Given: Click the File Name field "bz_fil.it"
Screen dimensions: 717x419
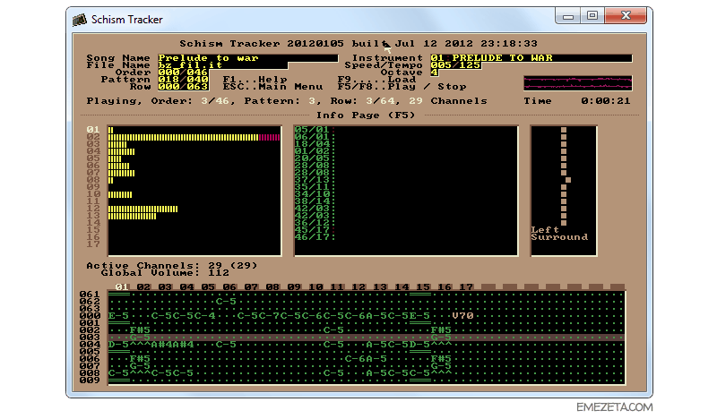Looking at the screenshot, I should pyautogui.click(x=222, y=65).
